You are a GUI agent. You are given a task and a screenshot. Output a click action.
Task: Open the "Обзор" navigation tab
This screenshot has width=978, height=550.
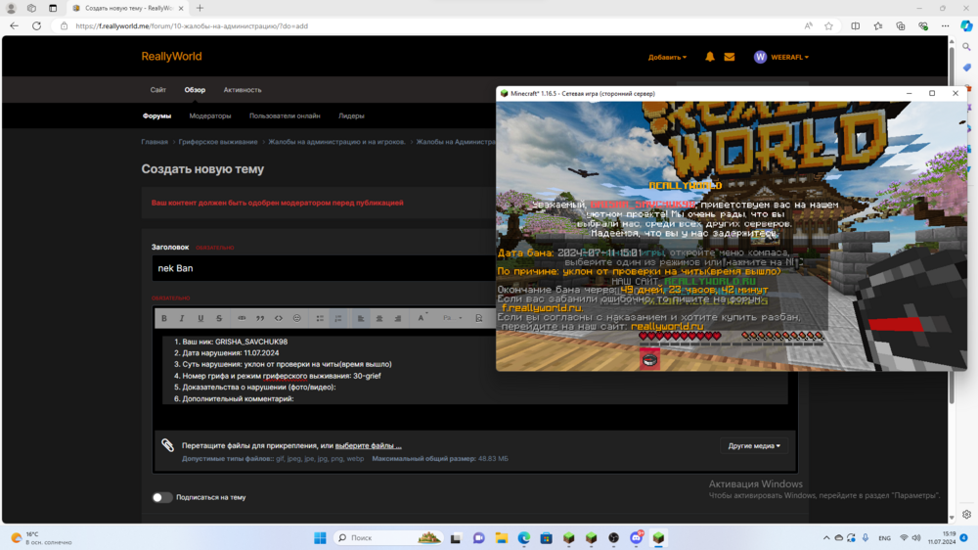195,90
